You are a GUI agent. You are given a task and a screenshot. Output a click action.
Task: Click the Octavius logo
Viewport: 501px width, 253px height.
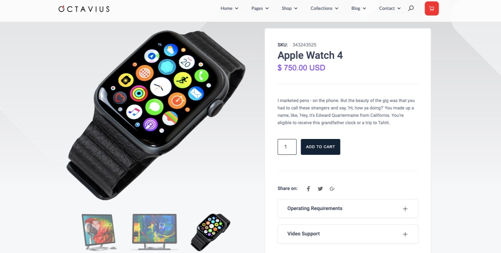[84, 8]
